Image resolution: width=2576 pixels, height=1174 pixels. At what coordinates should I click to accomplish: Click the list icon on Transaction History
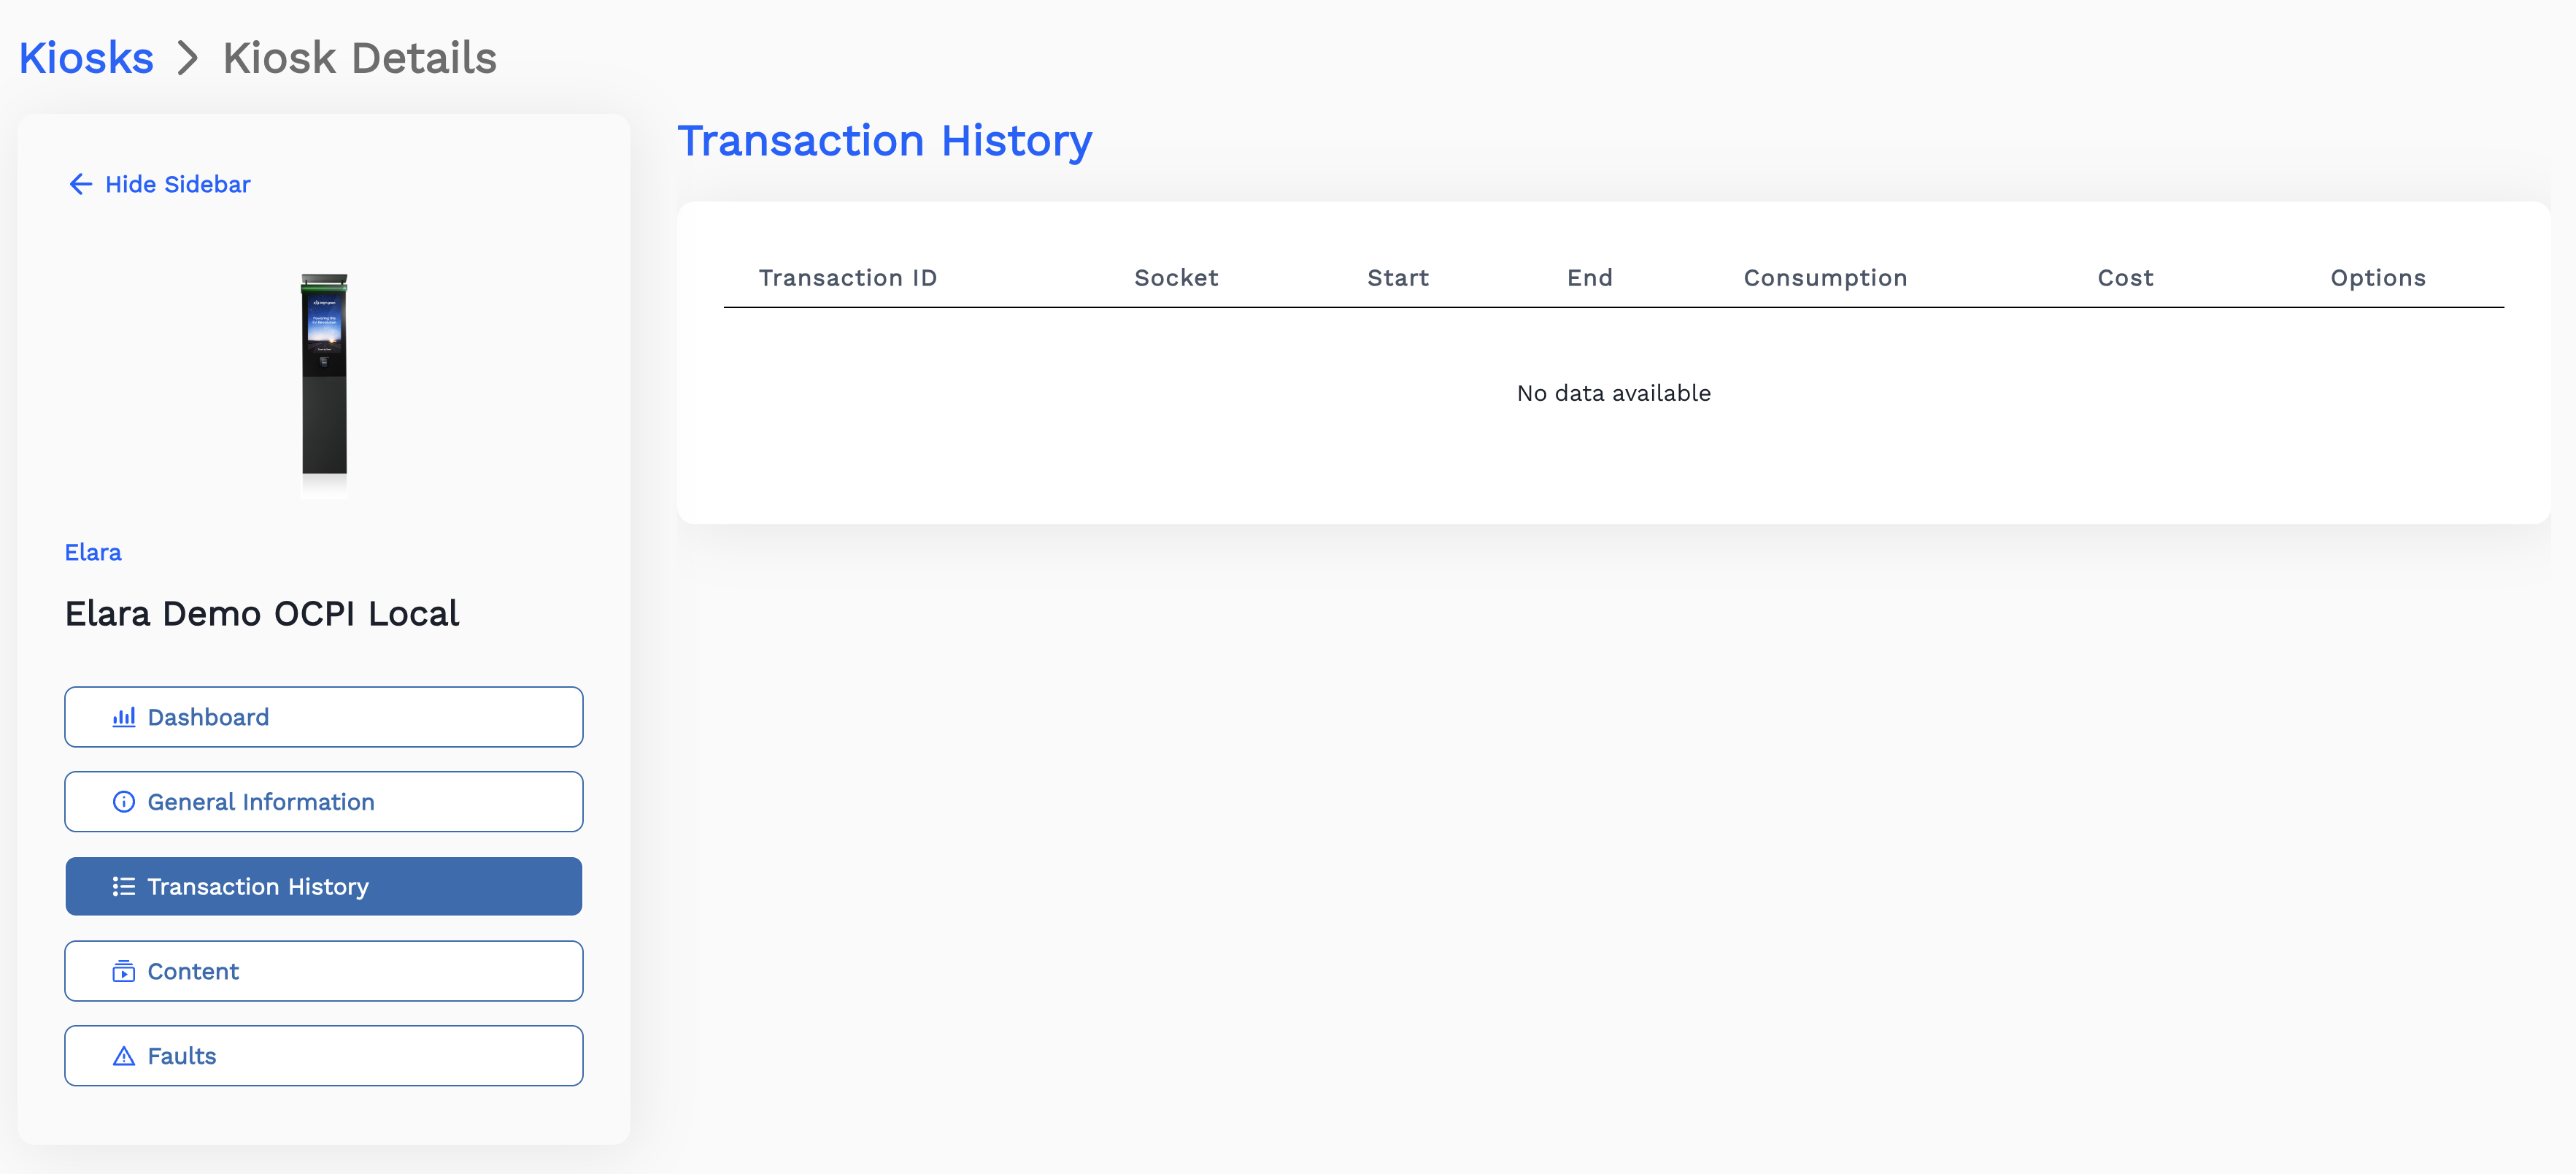124,887
